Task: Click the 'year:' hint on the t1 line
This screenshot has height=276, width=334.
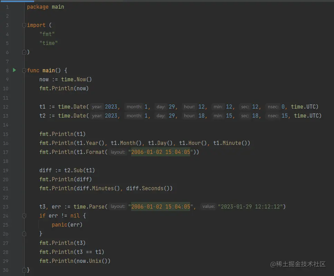Action: click(97, 107)
